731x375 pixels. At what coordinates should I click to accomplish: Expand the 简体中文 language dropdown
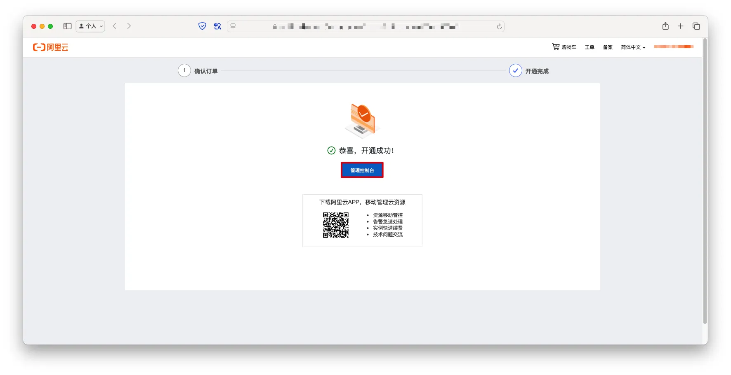click(633, 47)
